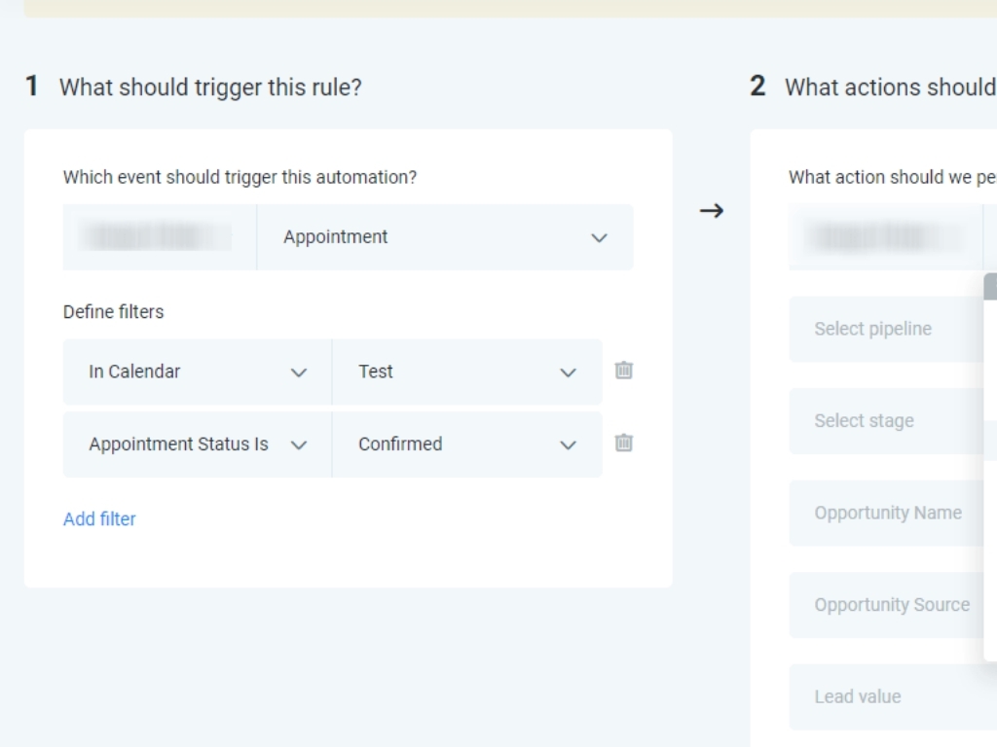The width and height of the screenshot is (997, 747).
Task: Click the action dropdown list scrollbar thumb
Action: click(x=990, y=286)
